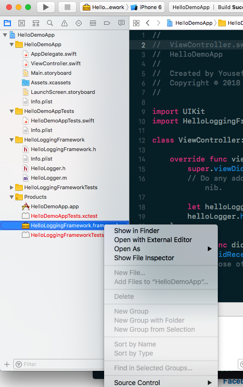The height and width of the screenshot is (387, 243).
Task: Open the Find navigator magnifier icon
Action: point(50,23)
